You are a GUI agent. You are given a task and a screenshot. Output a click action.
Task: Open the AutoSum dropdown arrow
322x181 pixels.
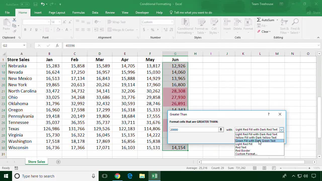tap(277, 20)
